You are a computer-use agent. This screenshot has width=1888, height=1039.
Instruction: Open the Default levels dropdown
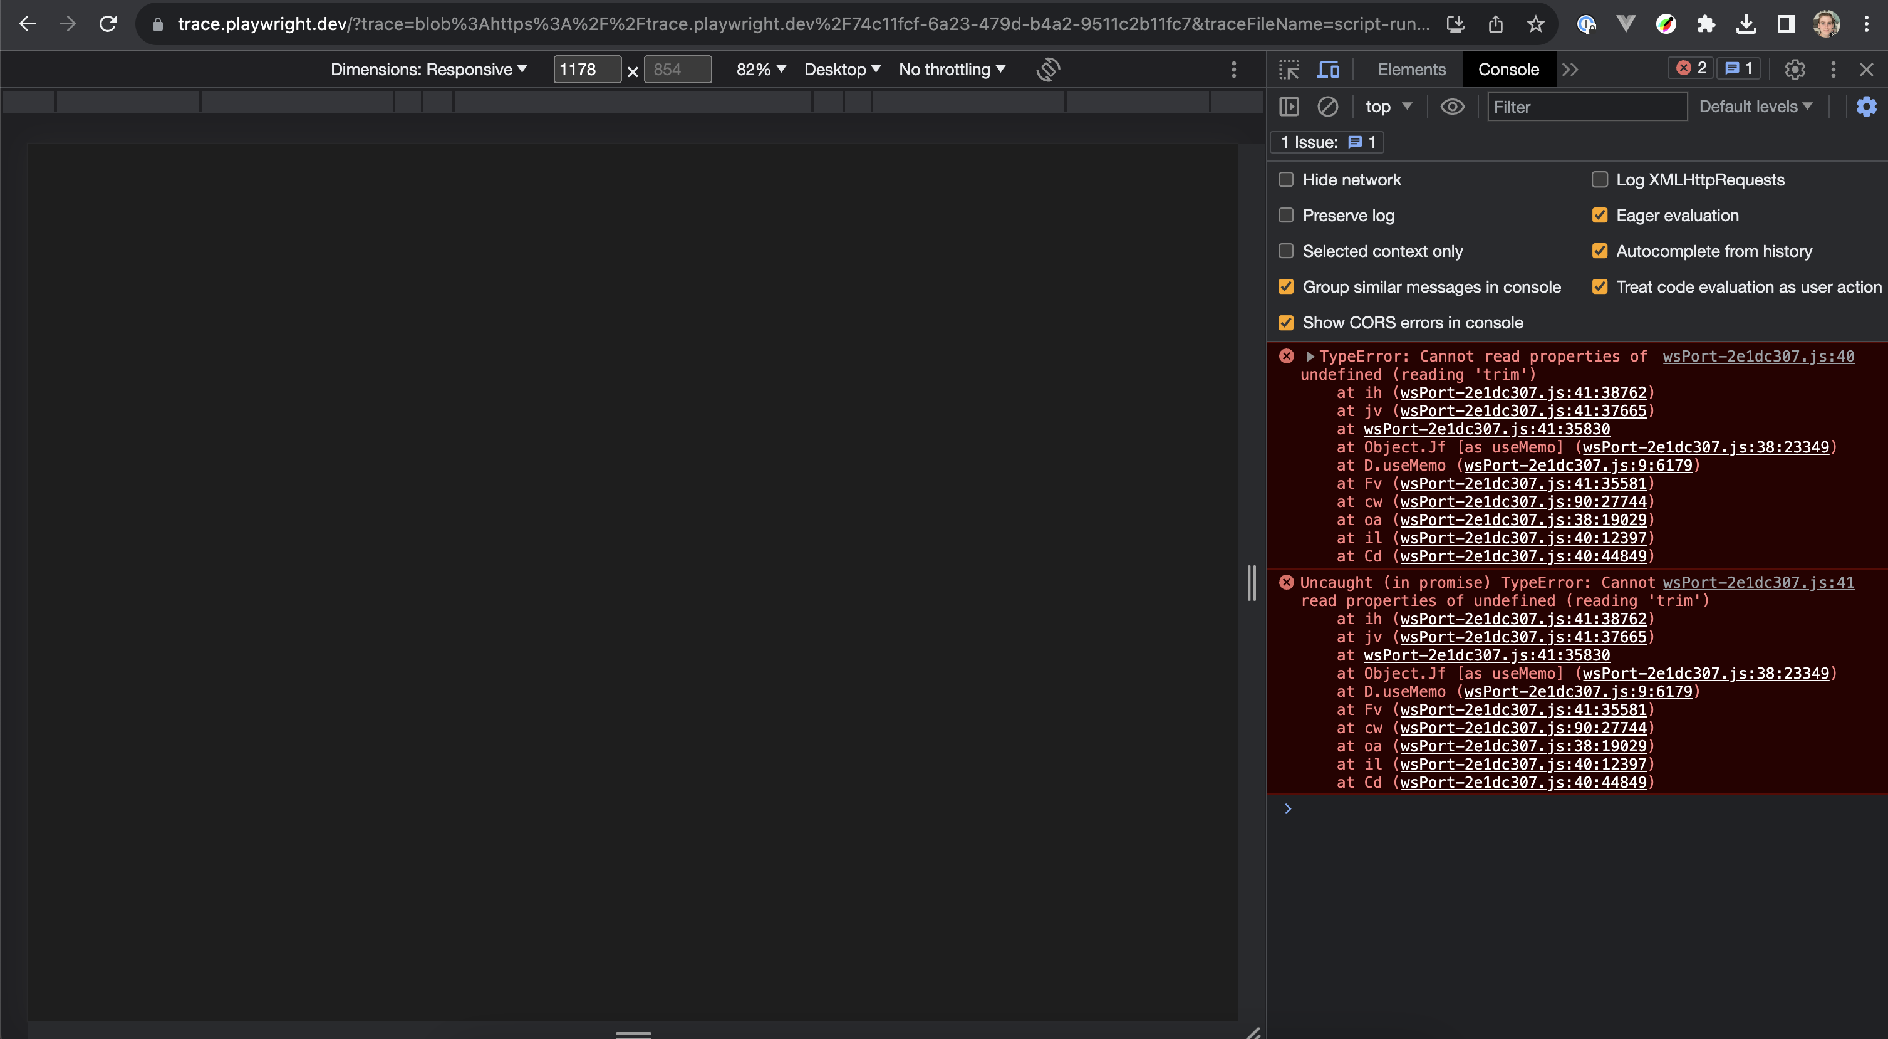[1756, 107]
